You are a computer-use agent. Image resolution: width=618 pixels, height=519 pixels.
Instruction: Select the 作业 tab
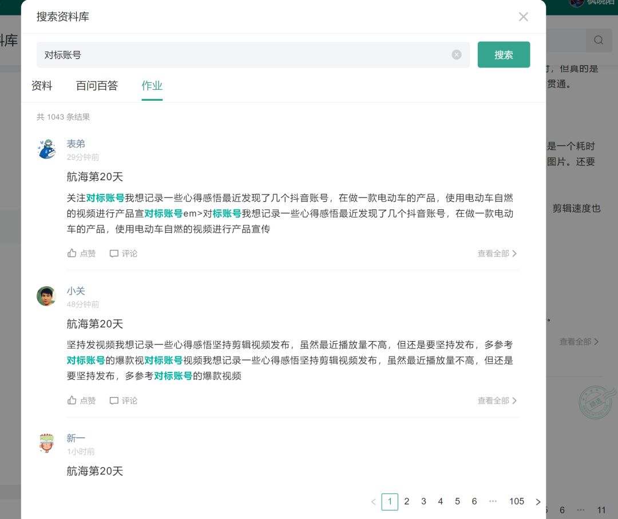[152, 86]
